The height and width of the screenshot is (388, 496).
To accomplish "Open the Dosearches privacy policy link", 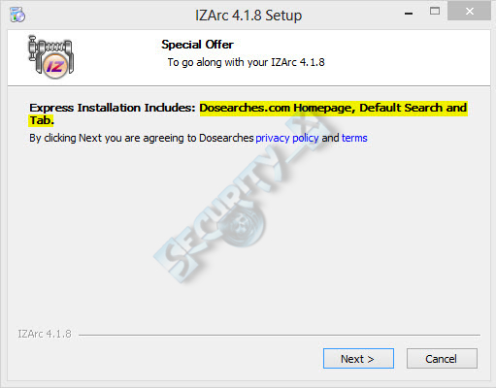I will pos(287,138).
